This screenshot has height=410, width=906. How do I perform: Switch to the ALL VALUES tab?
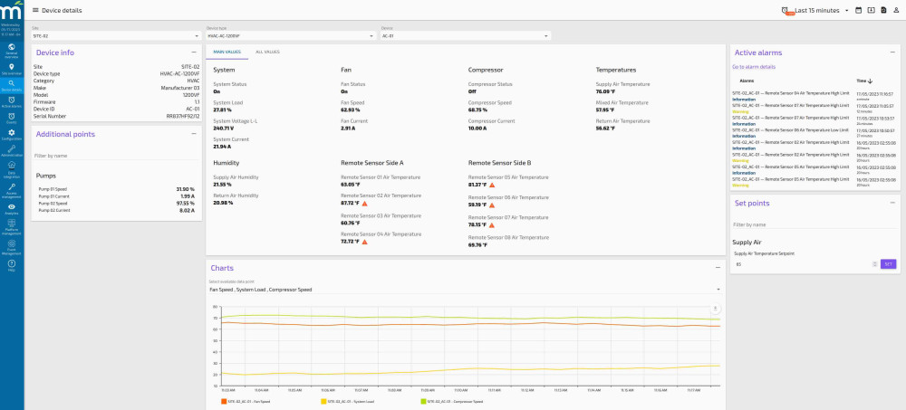click(267, 52)
